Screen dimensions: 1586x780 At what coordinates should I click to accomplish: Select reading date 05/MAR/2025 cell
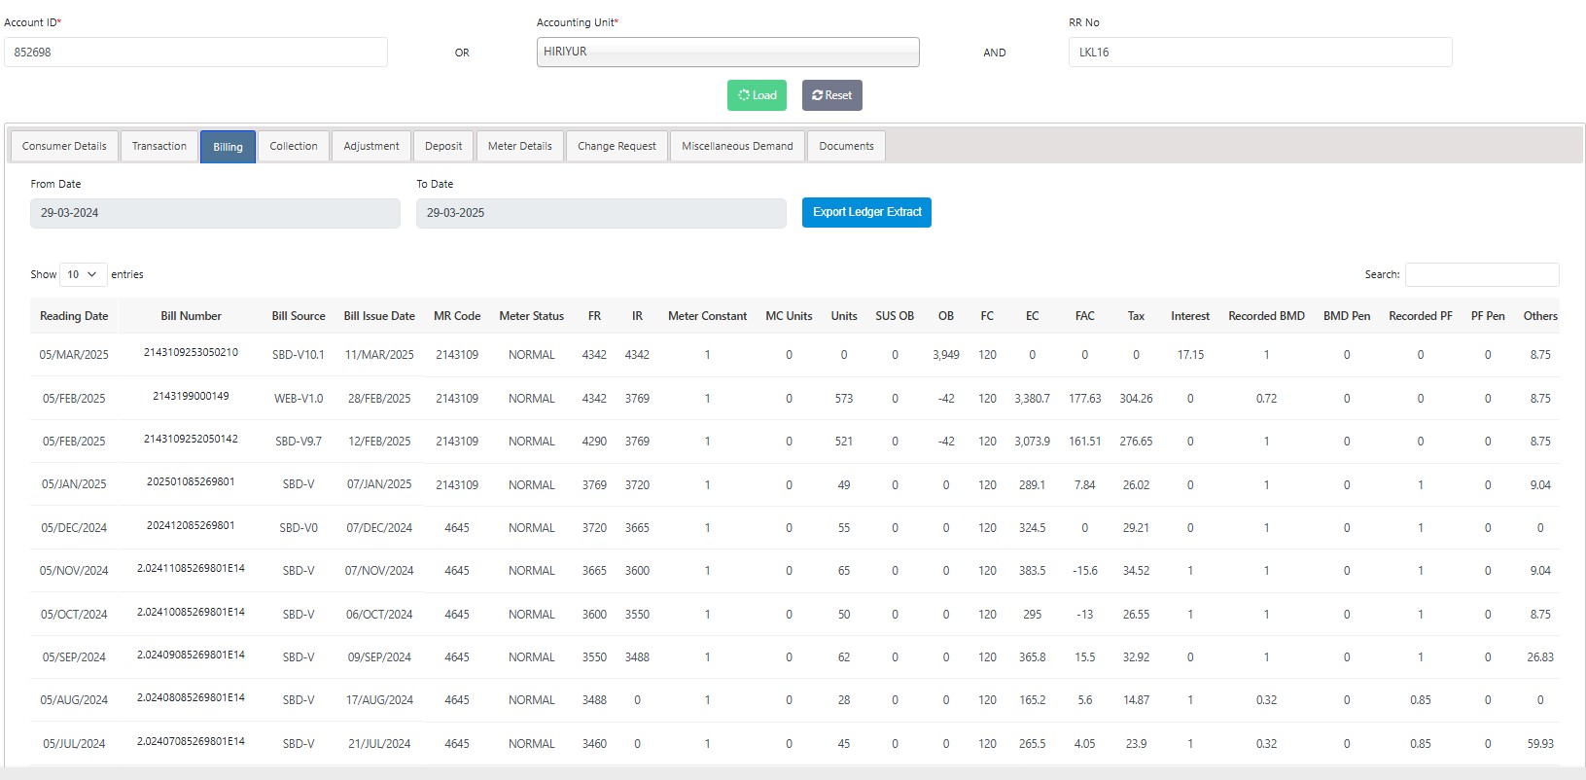click(74, 355)
